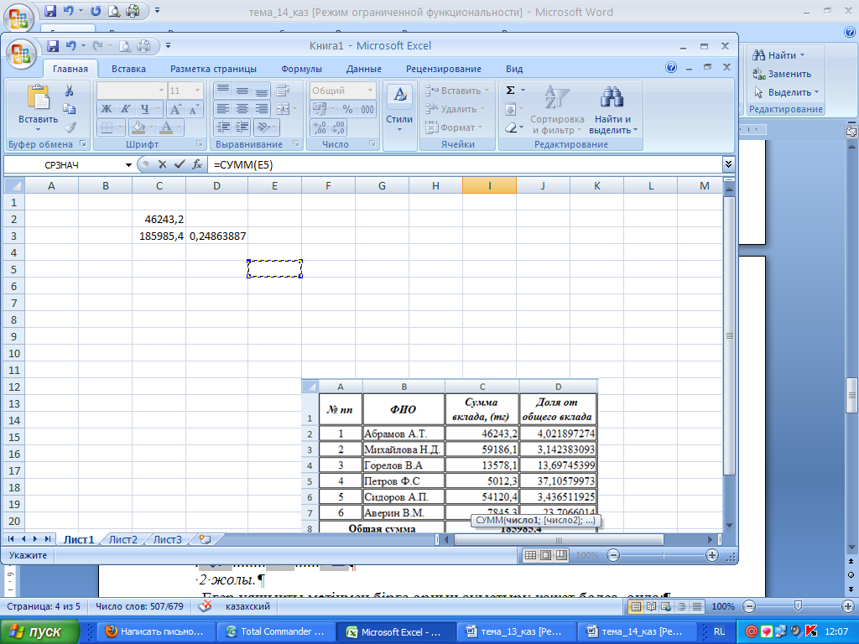Open fill color bucket swatch
Viewport: 859px width, 644px height.
(138, 127)
